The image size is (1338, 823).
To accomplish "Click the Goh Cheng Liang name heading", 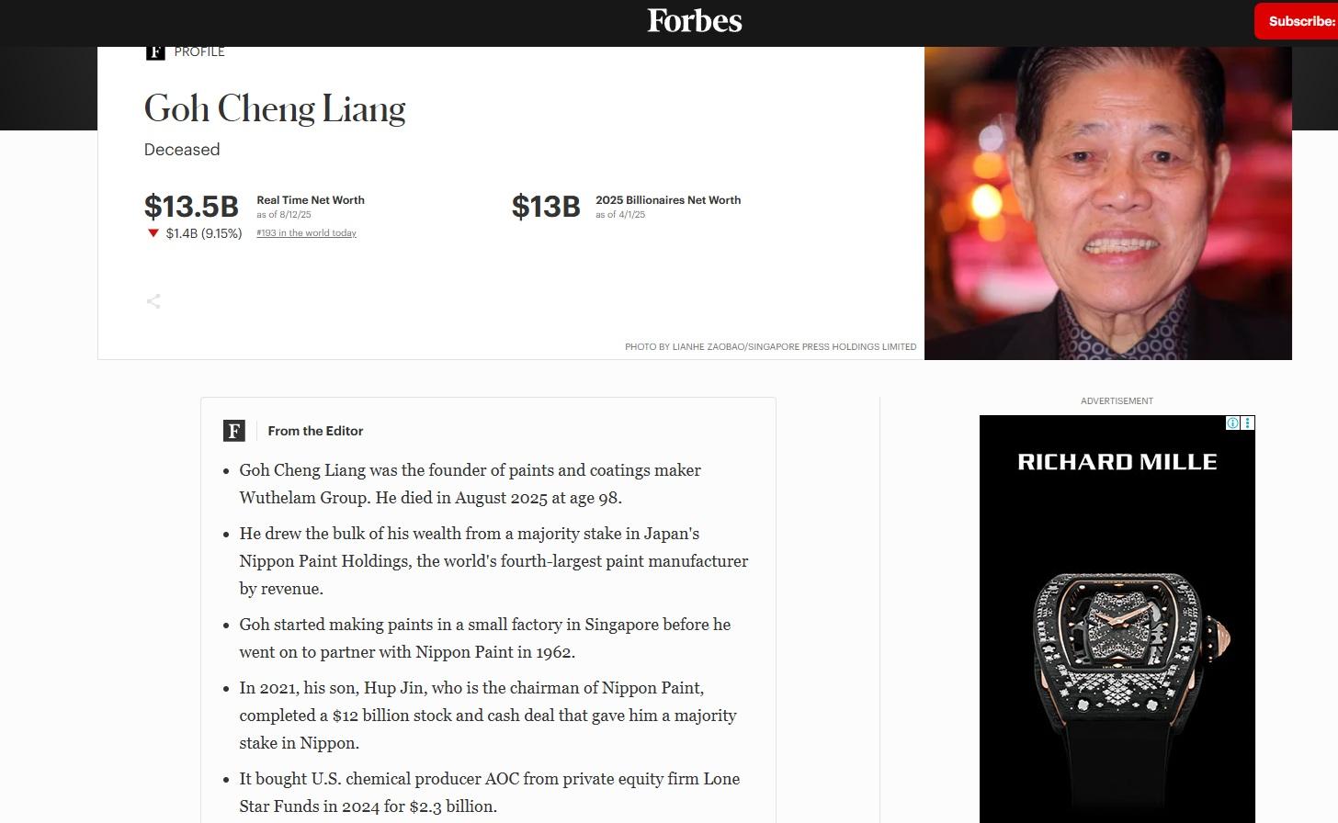I will (275, 109).
